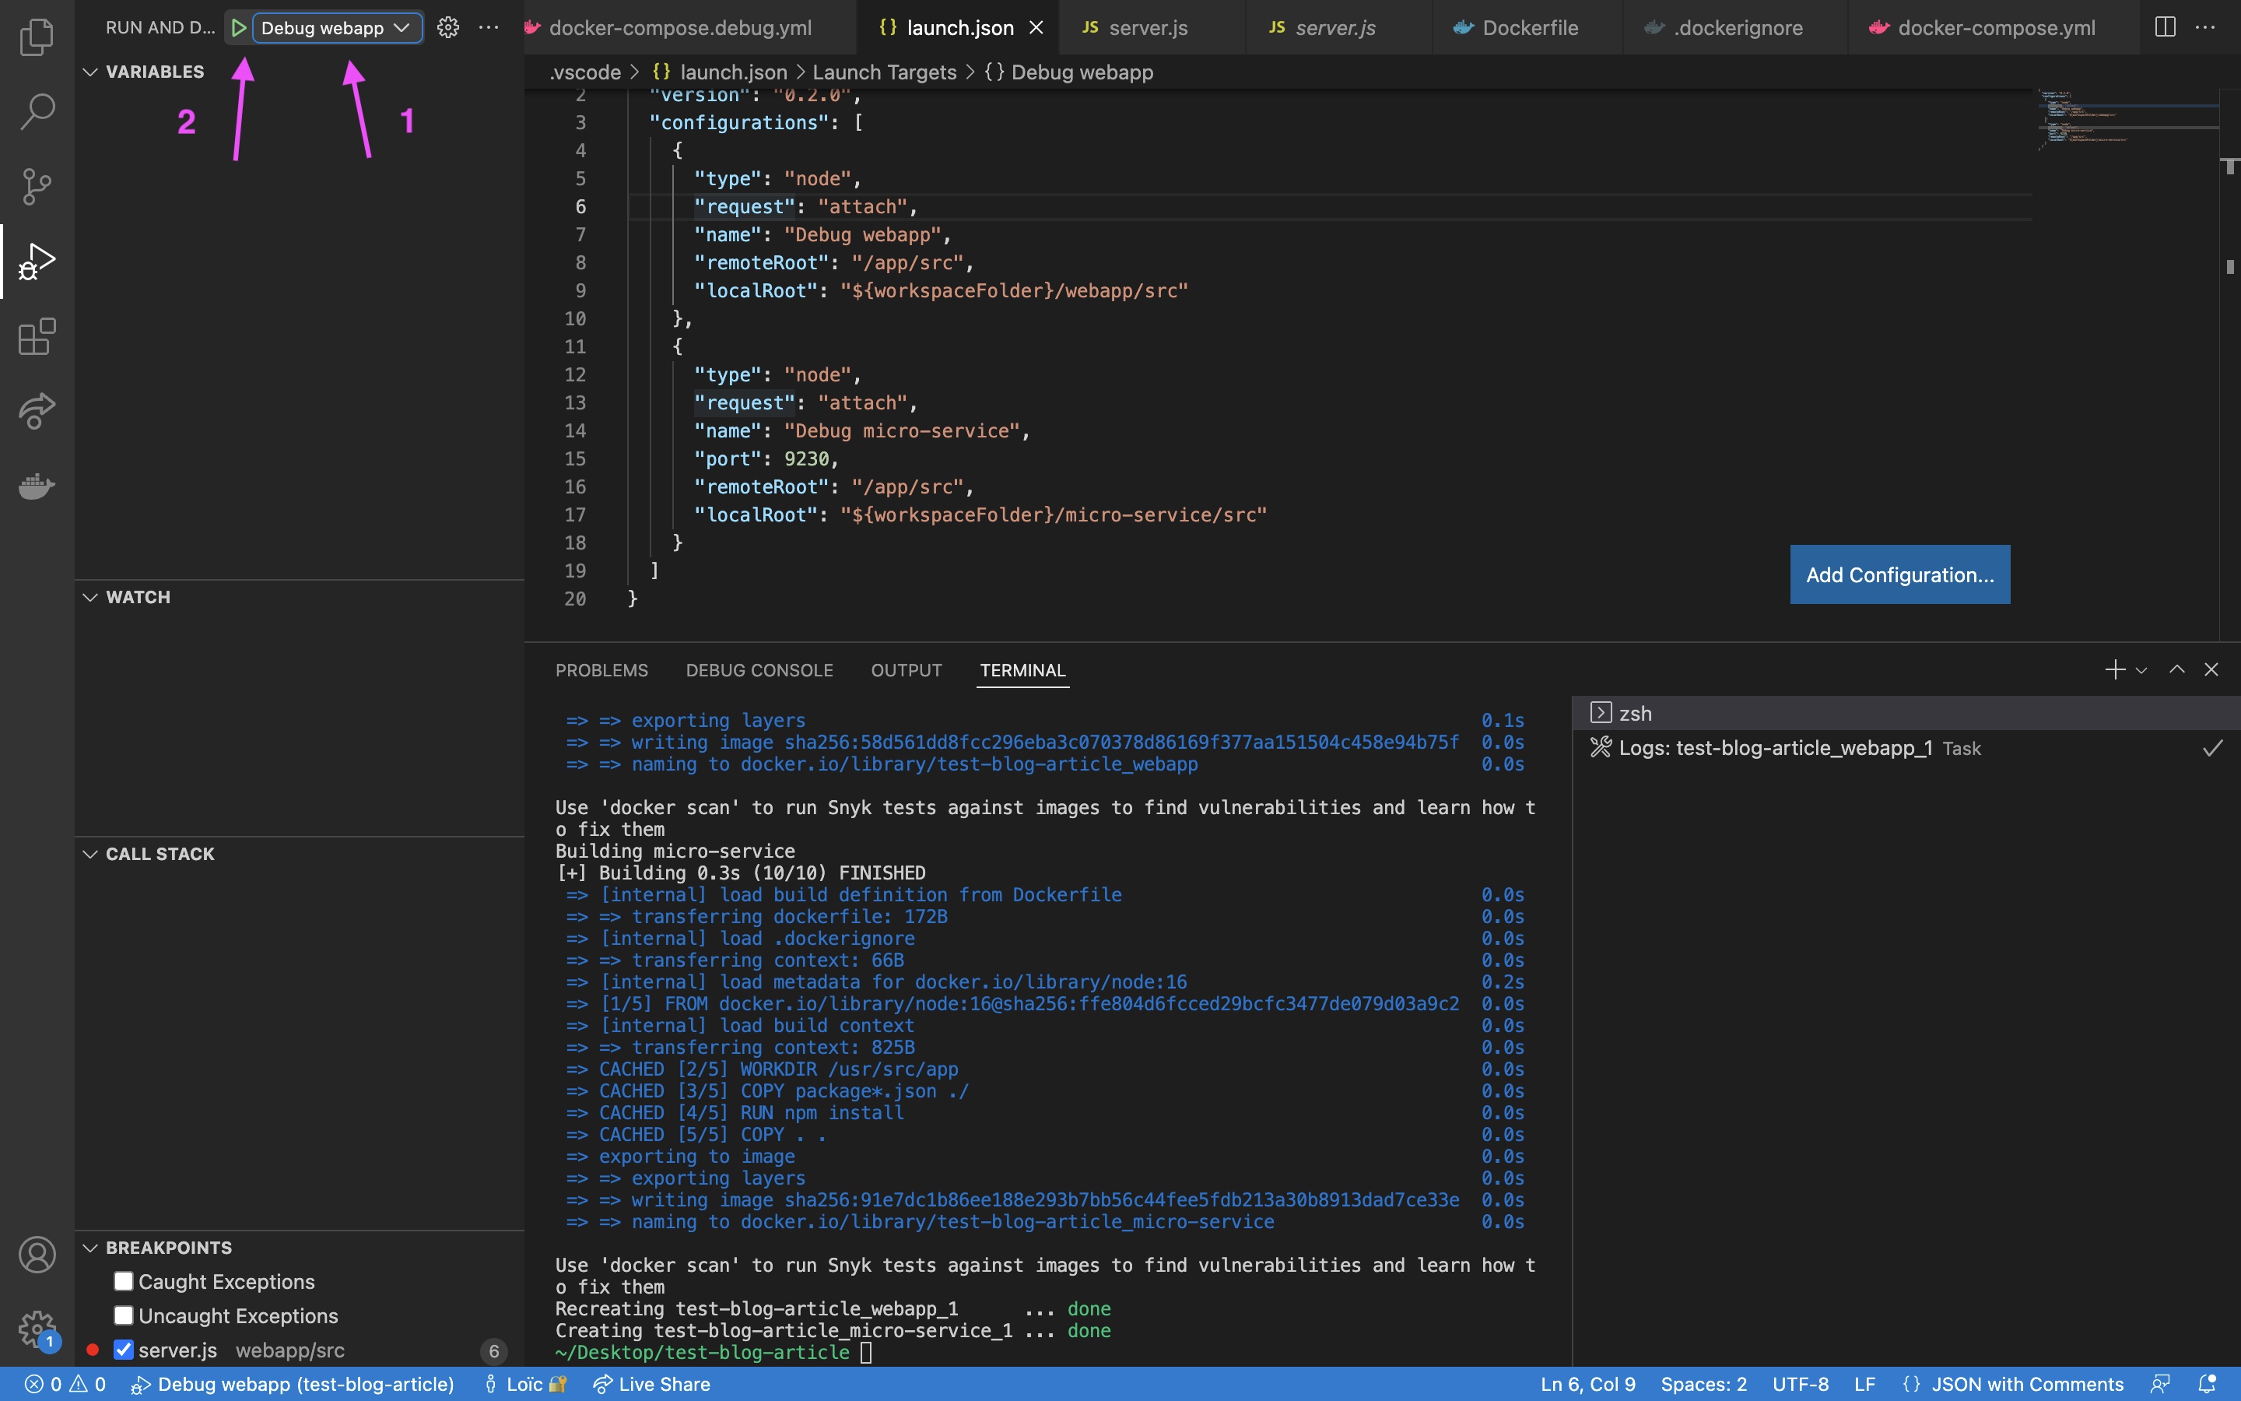Open the Extensions panel icon
The image size is (2241, 1401).
[x=36, y=336]
